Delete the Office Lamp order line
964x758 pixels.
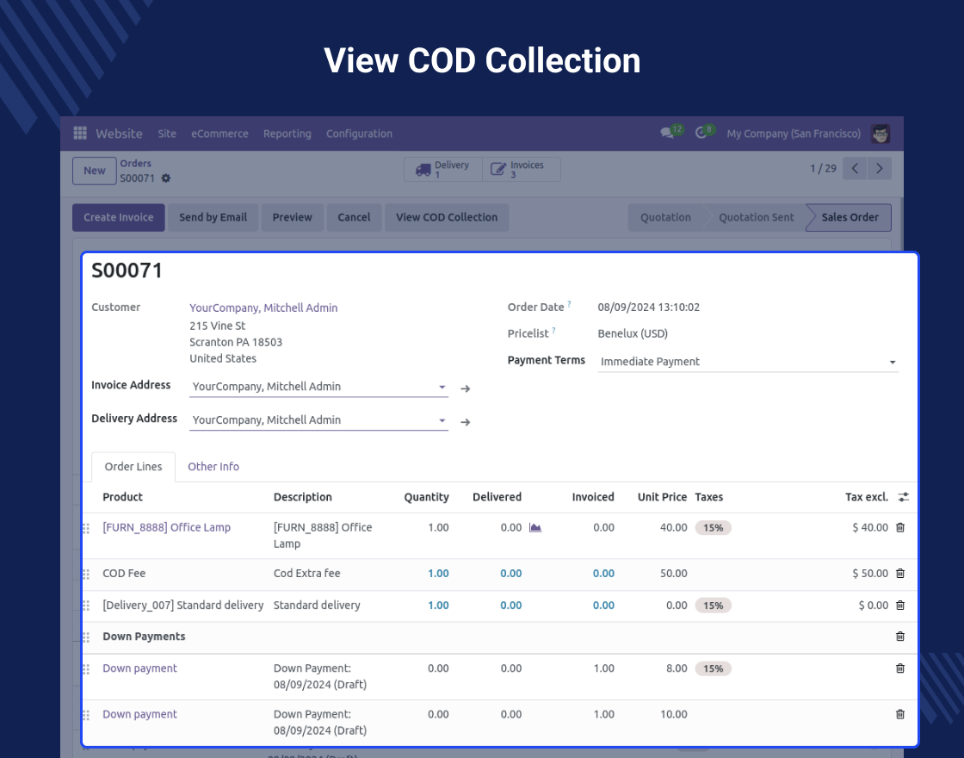[x=900, y=527]
